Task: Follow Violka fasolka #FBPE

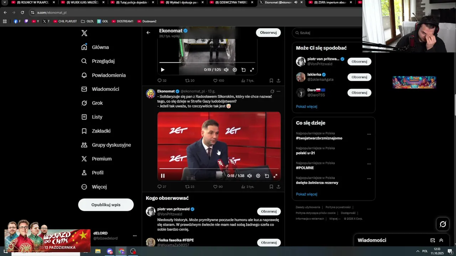Action: [269, 242]
